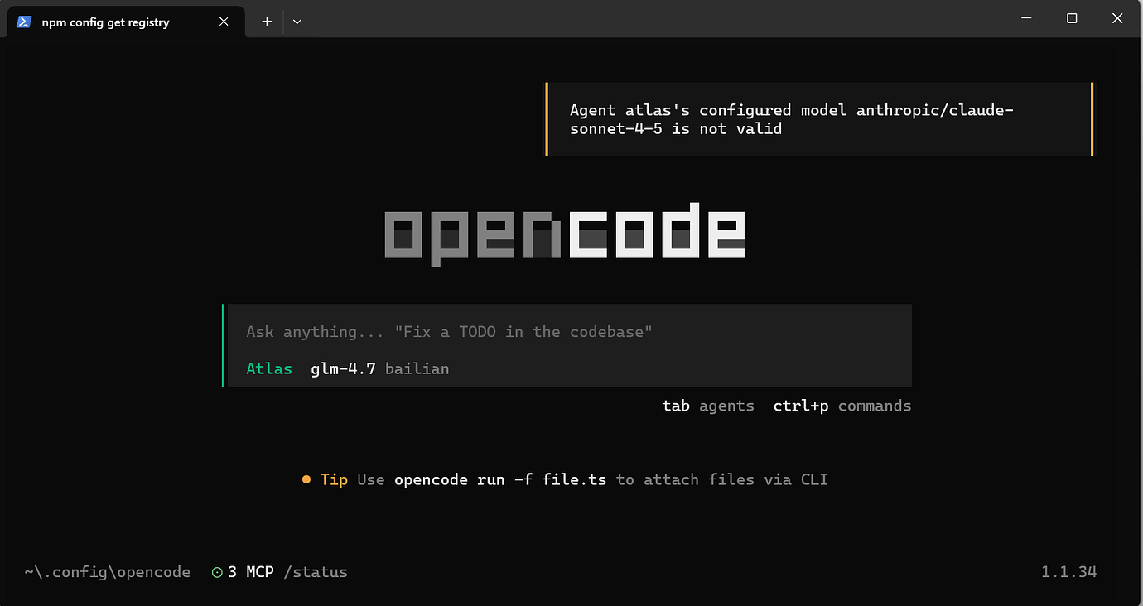Close the "npm config get registry" tab
The height and width of the screenshot is (606, 1143).
click(224, 22)
